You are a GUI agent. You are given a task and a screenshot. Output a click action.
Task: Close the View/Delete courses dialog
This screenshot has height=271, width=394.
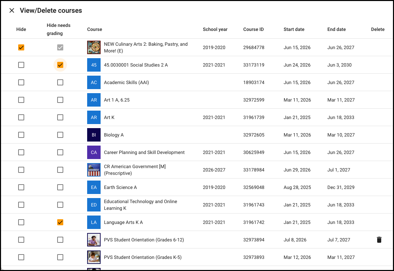[11, 10]
